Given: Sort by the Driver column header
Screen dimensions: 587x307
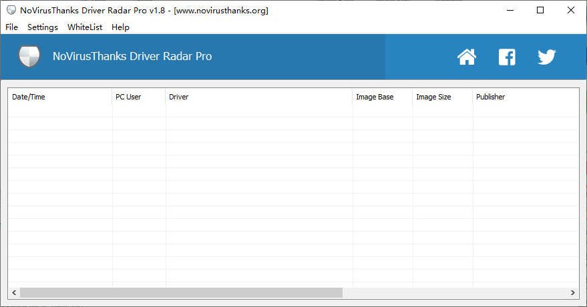Looking at the screenshot, I should click(x=258, y=97).
